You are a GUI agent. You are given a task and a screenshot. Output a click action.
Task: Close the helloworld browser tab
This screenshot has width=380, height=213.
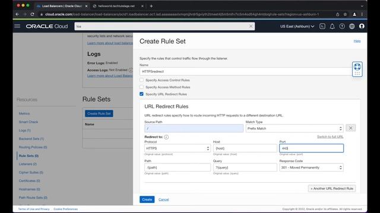[x=142, y=6]
